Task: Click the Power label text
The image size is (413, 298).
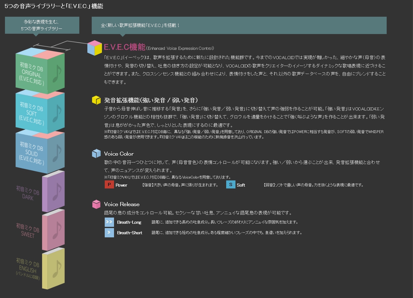Action: coord(121,185)
